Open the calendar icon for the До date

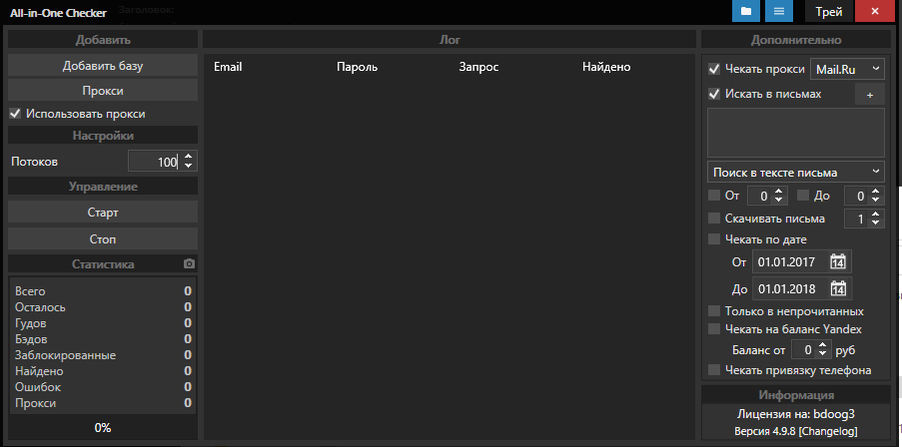(x=838, y=289)
